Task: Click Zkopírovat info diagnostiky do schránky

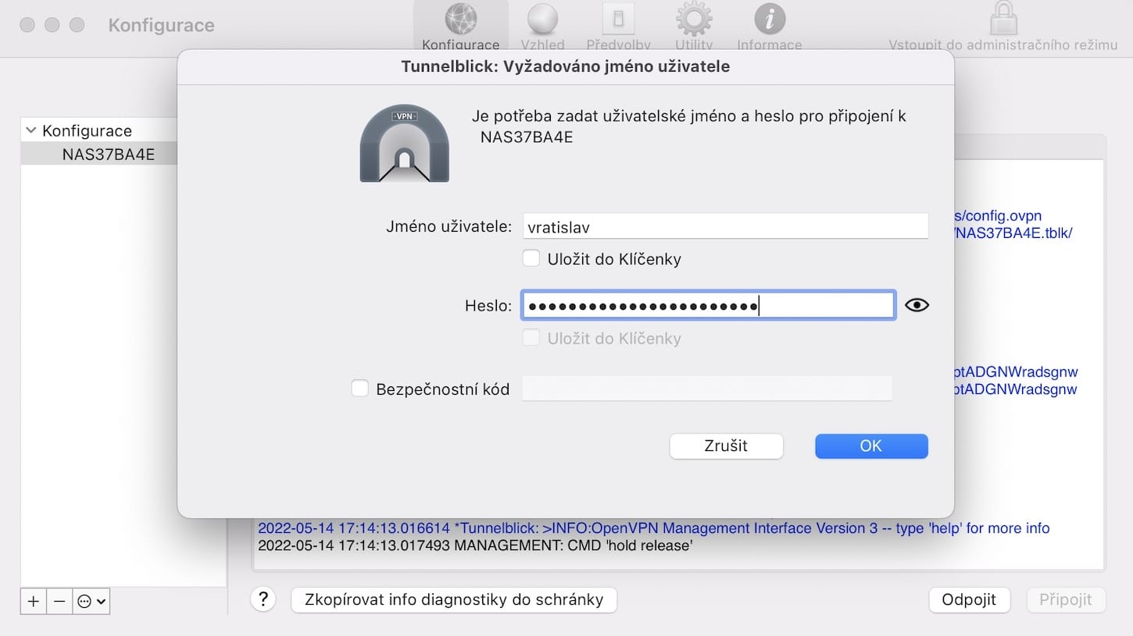Action: (x=454, y=599)
